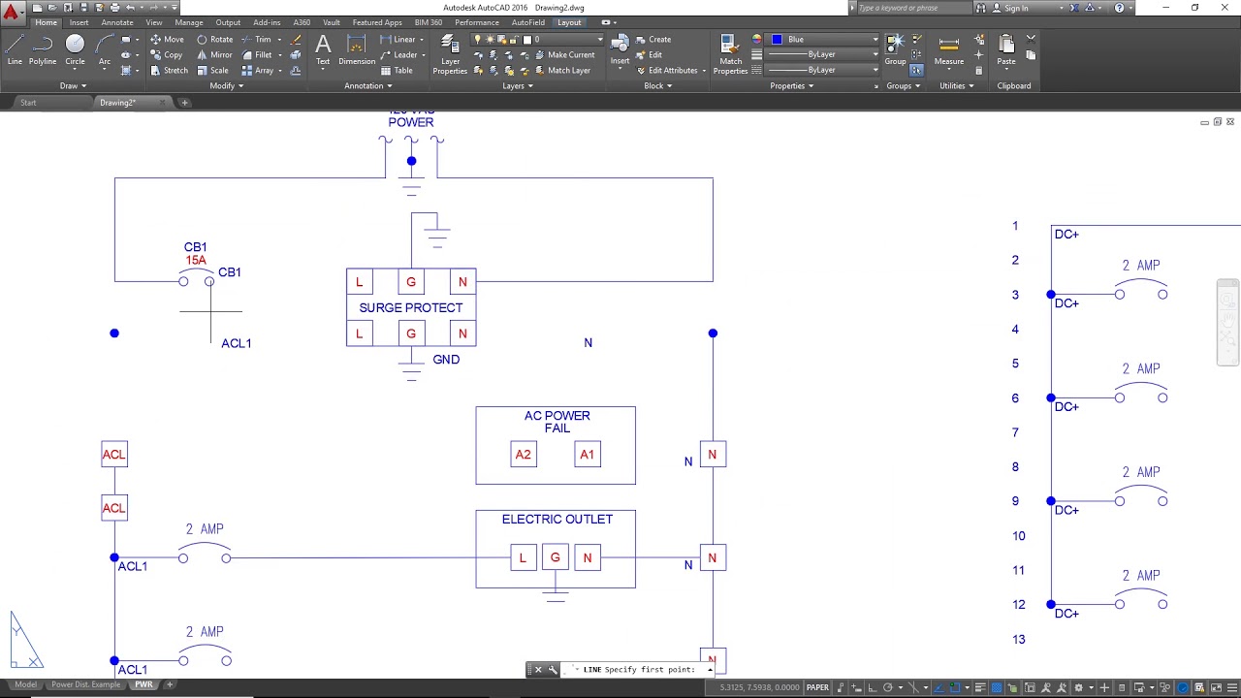
Task: Activate the Trim command
Action: pos(257,40)
